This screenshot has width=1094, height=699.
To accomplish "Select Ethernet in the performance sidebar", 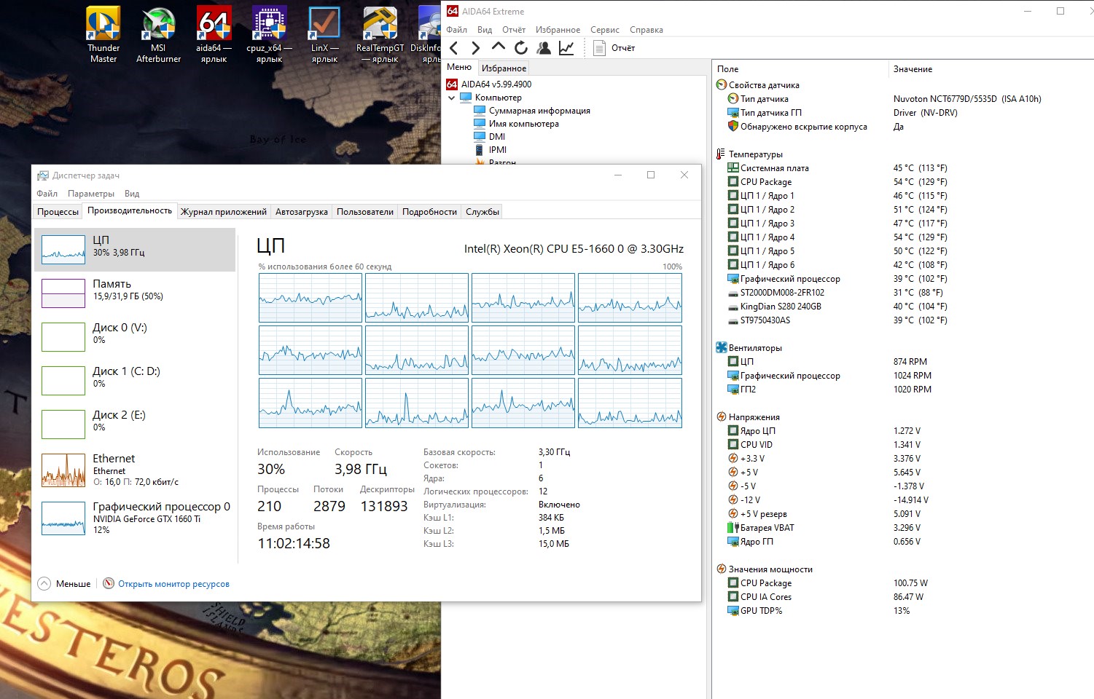I will pyautogui.click(x=135, y=470).
